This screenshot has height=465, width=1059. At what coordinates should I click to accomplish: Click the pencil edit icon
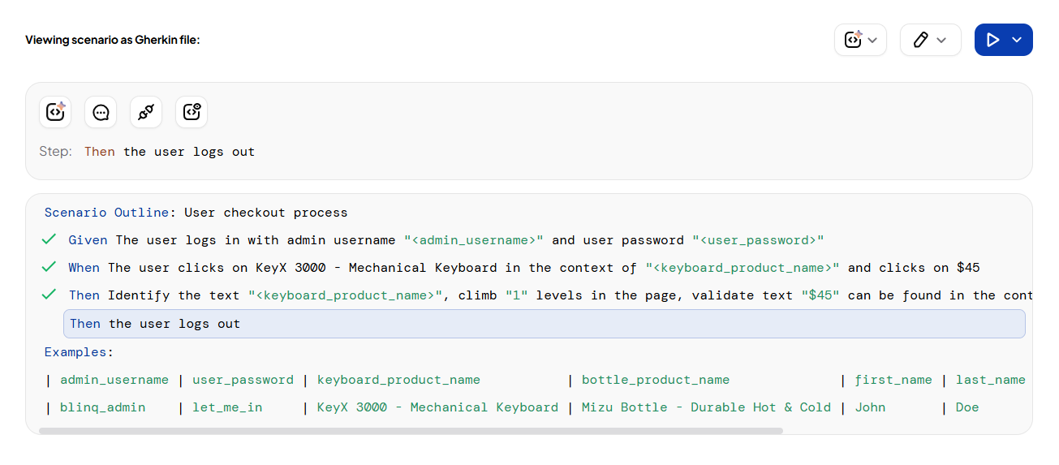[x=920, y=40]
